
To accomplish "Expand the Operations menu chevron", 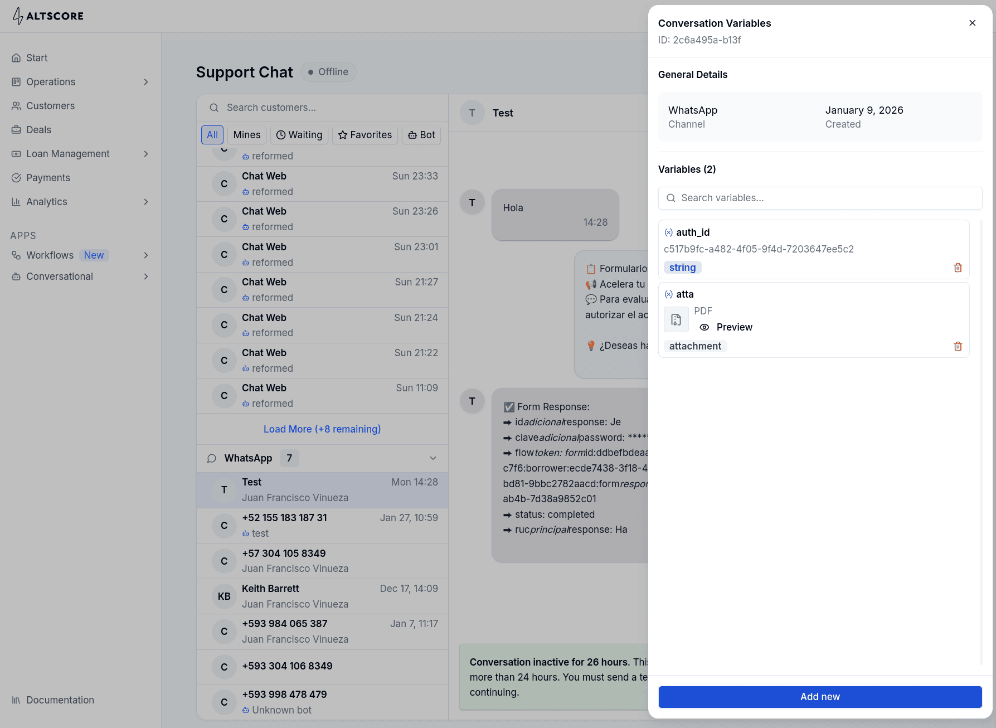I will 146,82.
